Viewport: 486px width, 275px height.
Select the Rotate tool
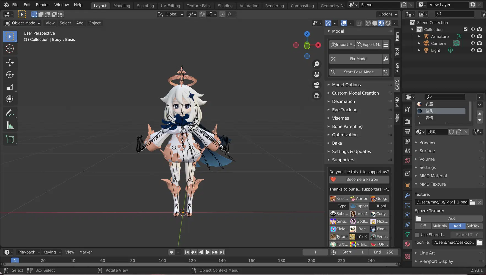click(x=10, y=75)
